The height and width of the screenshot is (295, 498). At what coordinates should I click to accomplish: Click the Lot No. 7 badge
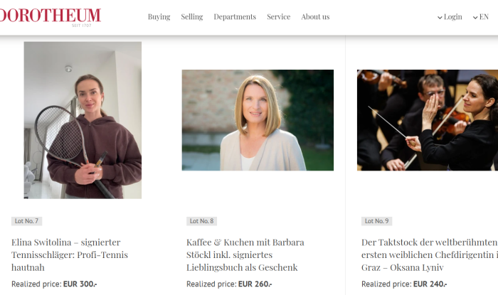tap(27, 221)
